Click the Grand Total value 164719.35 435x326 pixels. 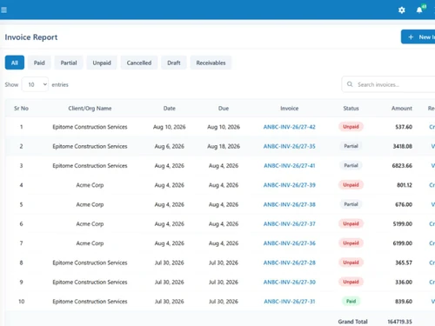(399, 322)
